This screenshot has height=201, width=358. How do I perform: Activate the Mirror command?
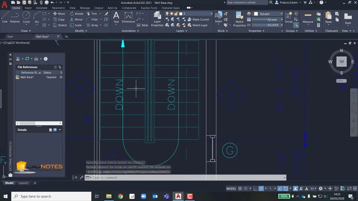tap(76, 20)
